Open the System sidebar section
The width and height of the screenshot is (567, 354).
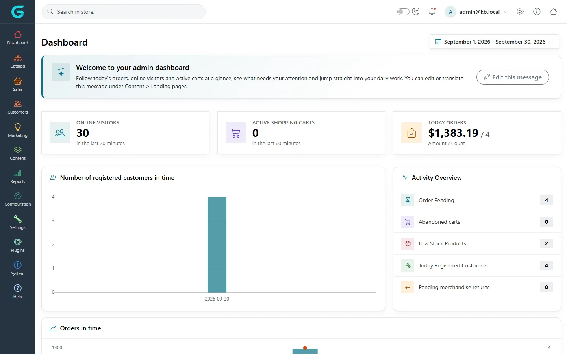(18, 269)
